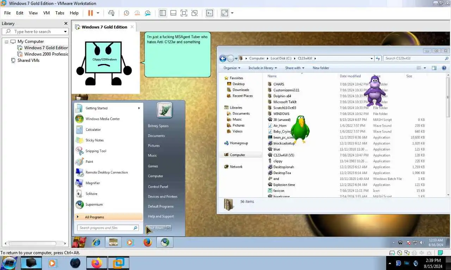Send Ctrl+Alt+Del to the VM icon
Screen dimensions: 451x270
111,13
